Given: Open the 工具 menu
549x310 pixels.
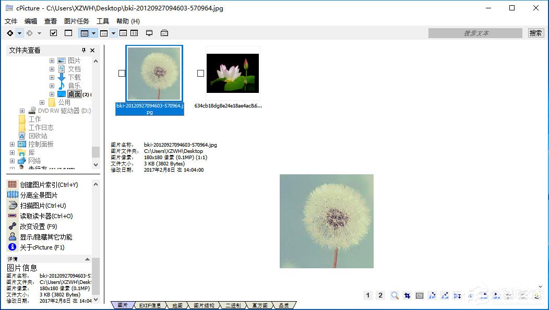Looking at the screenshot, I should [x=103, y=21].
